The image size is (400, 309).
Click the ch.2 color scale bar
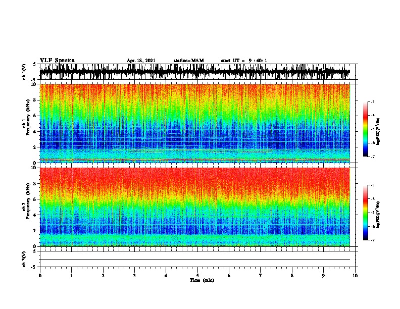[x=366, y=213]
